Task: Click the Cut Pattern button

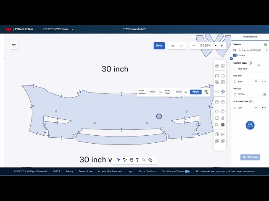Action: 250,157
